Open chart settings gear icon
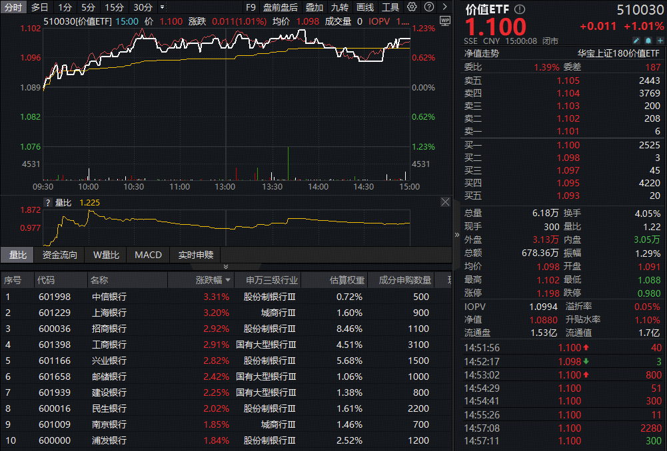Screen dimensions: 667x451 click(x=412, y=7)
